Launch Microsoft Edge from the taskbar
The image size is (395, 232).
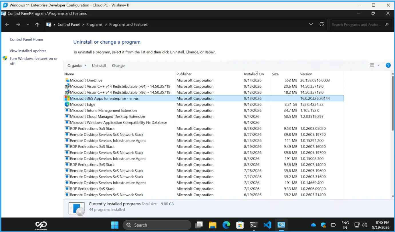(x=226, y=225)
